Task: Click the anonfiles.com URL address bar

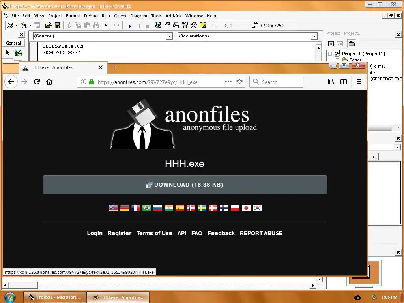Action: 161,82
